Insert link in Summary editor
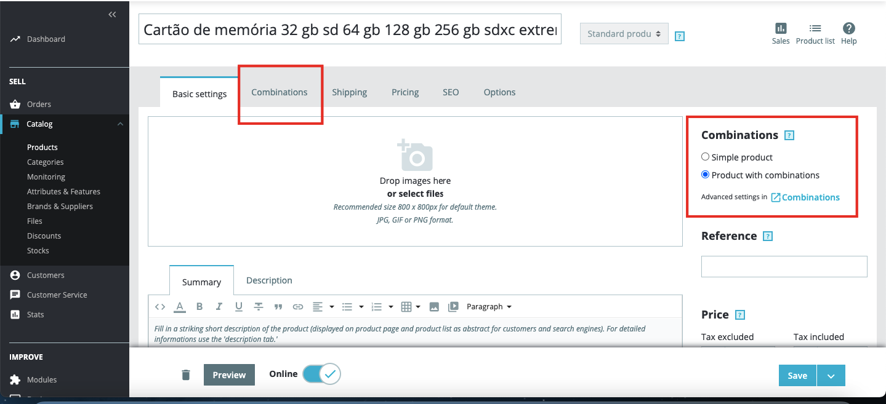 pos(298,306)
